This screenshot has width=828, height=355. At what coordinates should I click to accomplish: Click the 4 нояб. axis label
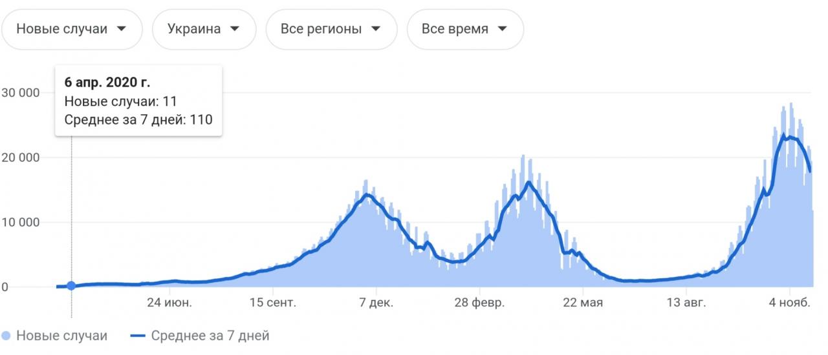789,303
